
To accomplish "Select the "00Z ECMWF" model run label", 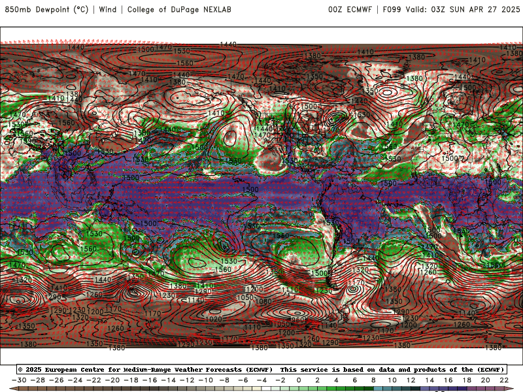I will coord(350,9).
